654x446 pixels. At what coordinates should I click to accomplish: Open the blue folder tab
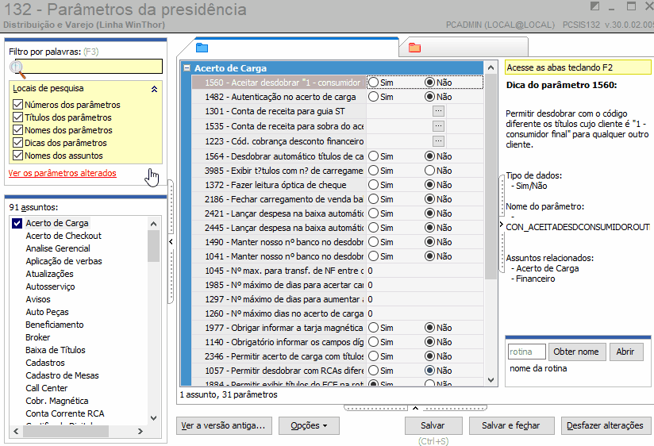pos(202,48)
